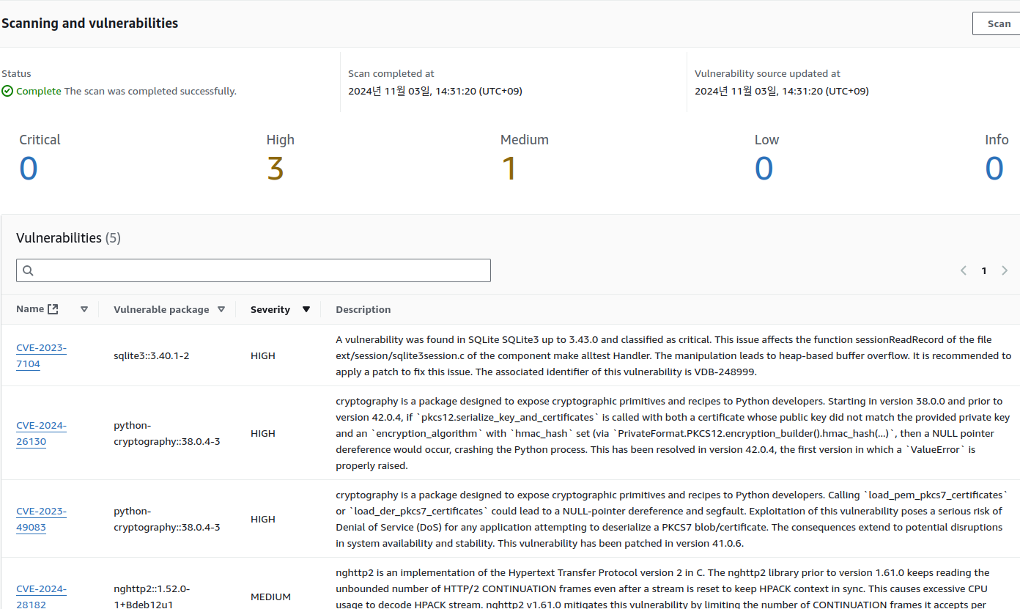This screenshot has height=609, width=1020.
Task: Go to next page arrow
Action: point(1005,270)
